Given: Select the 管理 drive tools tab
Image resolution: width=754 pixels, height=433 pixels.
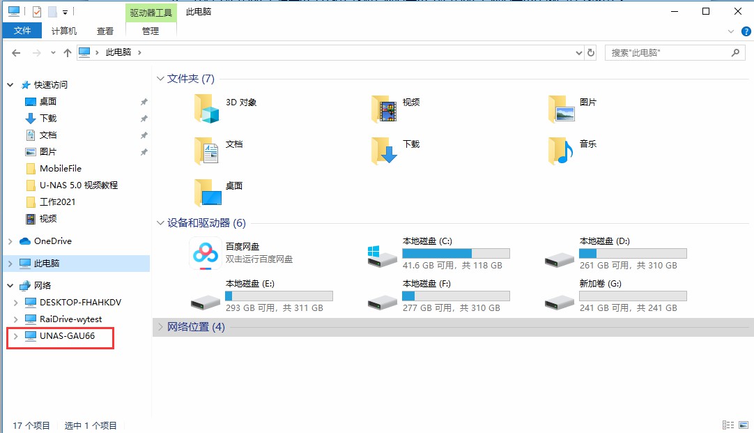Looking at the screenshot, I should (150, 31).
